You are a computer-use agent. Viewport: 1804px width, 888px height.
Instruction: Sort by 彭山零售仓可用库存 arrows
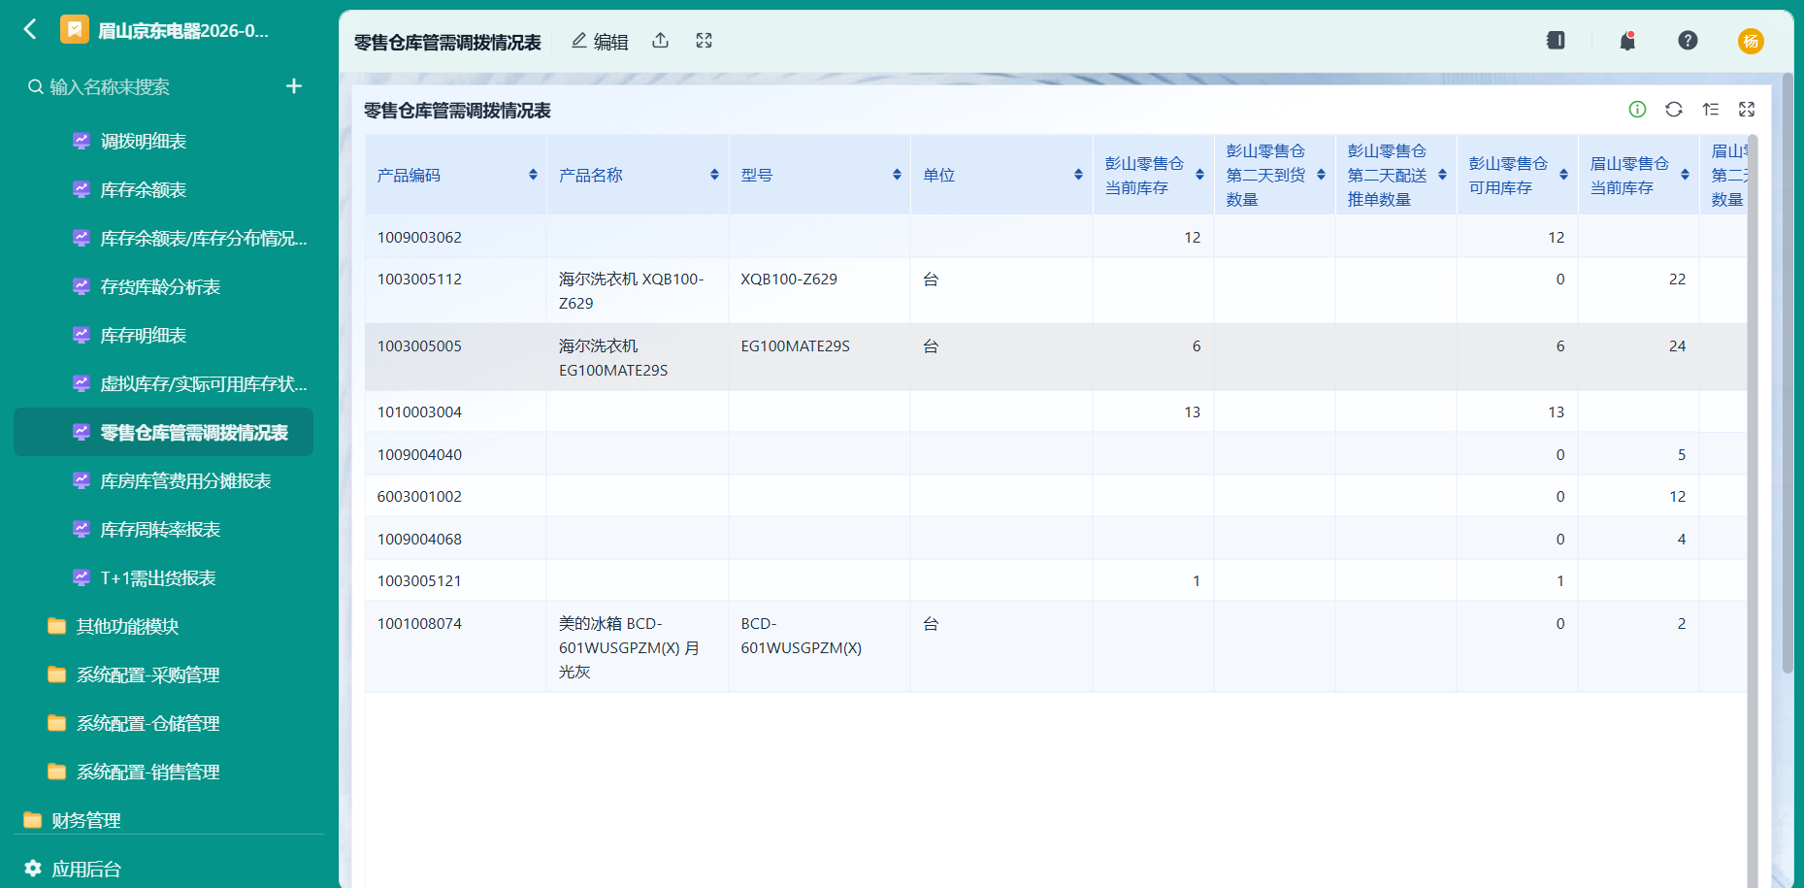click(x=1563, y=175)
